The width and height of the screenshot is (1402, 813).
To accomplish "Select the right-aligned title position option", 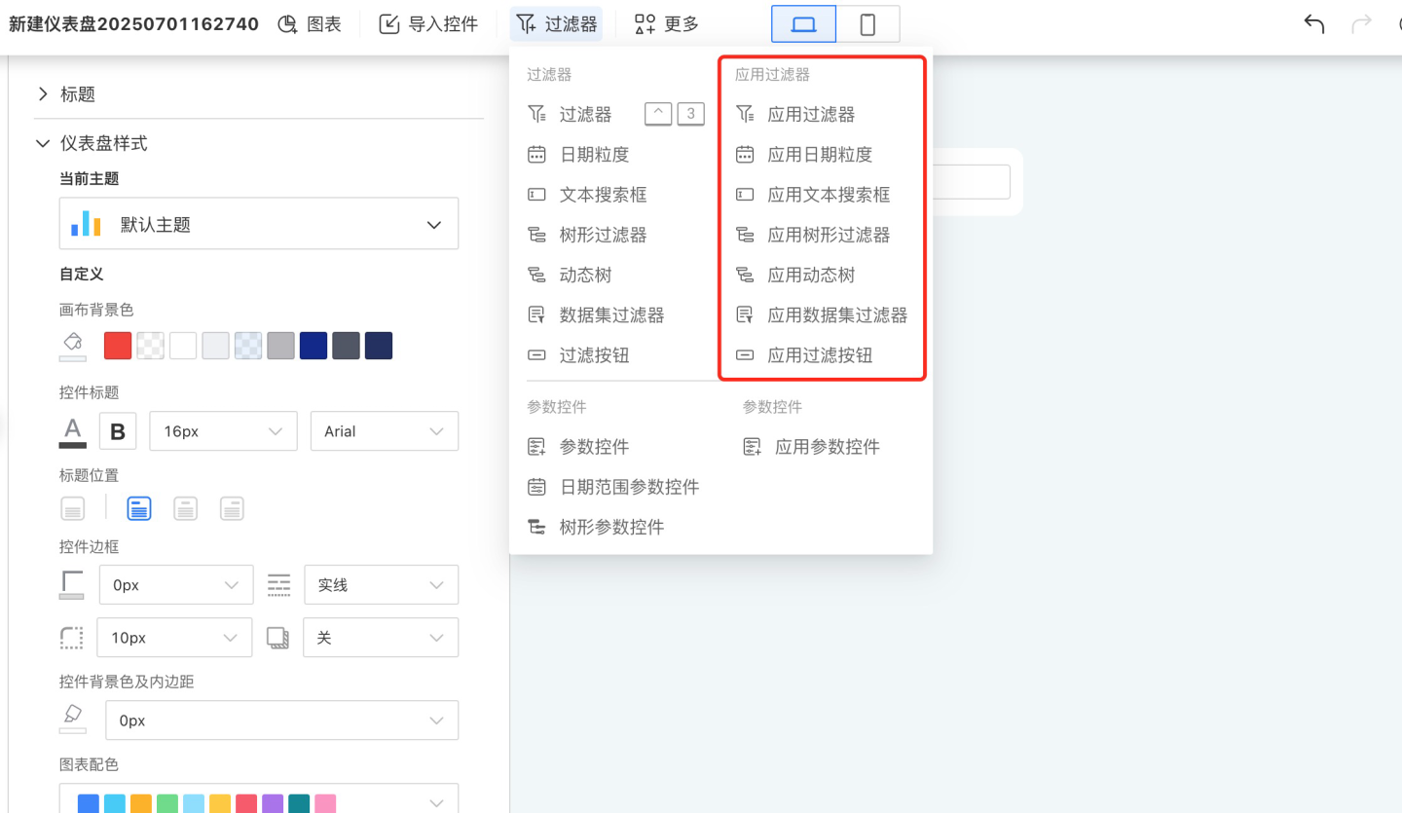I will (232, 508).
